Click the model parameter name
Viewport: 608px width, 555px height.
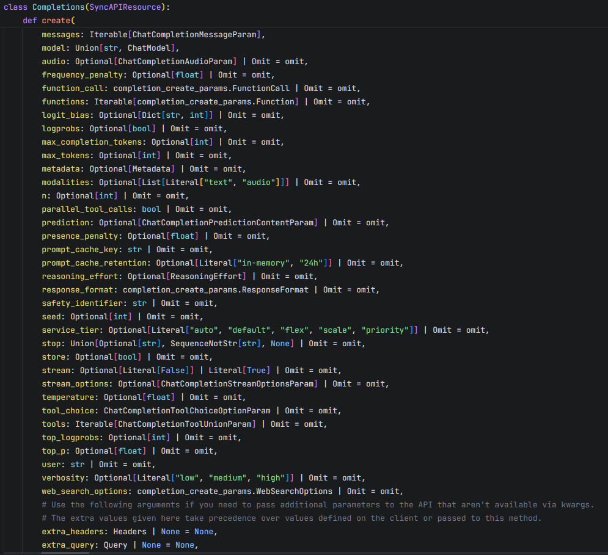[x=54, y=48]
